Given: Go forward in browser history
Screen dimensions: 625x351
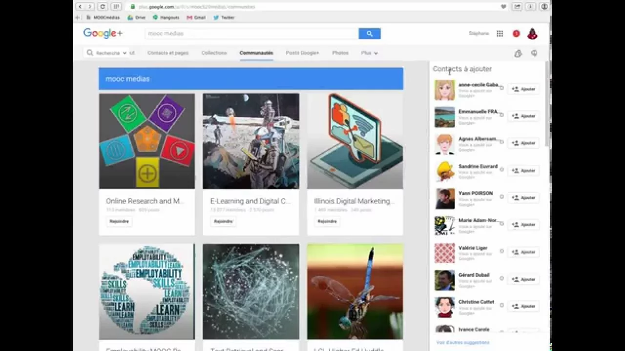Looking at the screenshot, I should pos(90,6).
